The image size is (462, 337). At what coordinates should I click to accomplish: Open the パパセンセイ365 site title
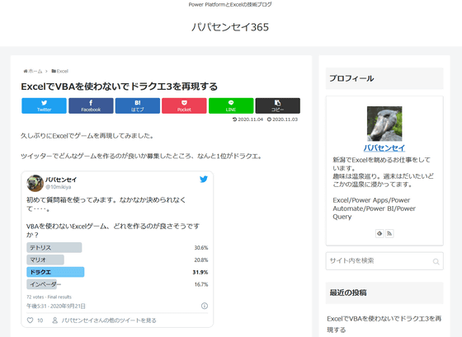pyautogui.click(x=230, y=27)
